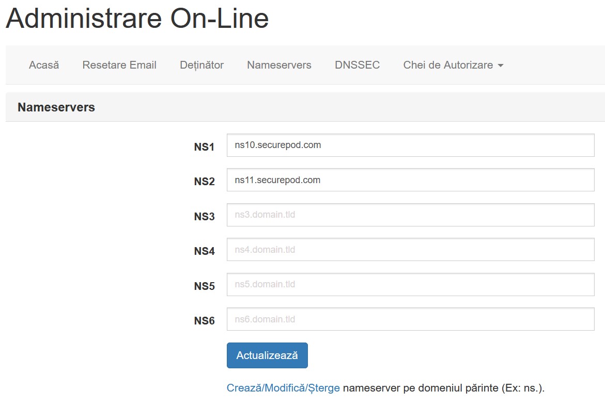Click the empty NS4 input field
The image size is (605, 407).
click(x=411, y=249)
